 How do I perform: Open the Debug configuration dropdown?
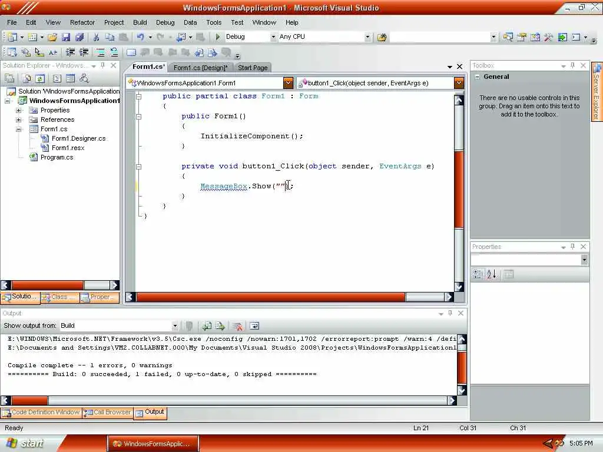pos(273,37)
